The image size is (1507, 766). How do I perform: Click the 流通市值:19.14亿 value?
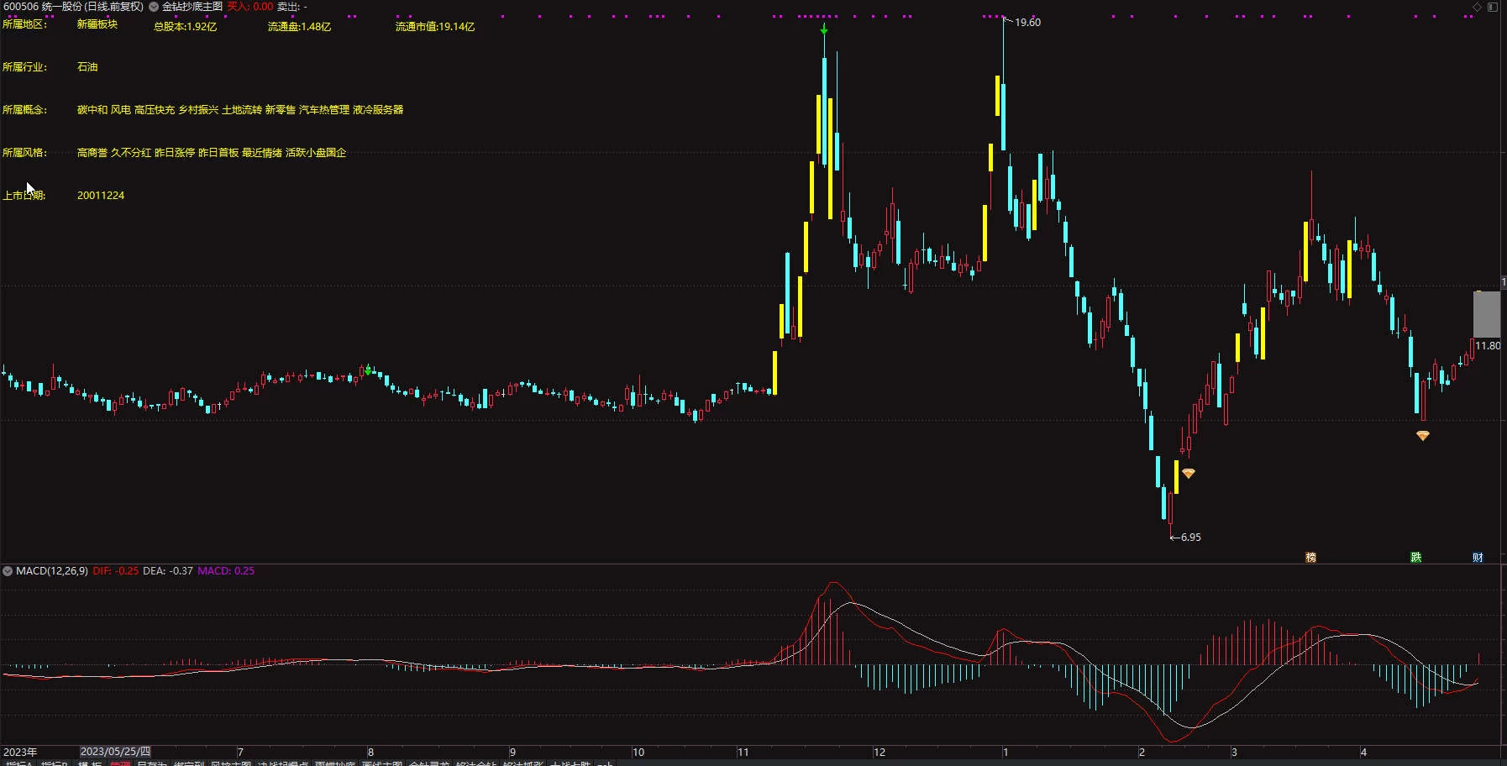pyautogui.click(x=435, y=27)
